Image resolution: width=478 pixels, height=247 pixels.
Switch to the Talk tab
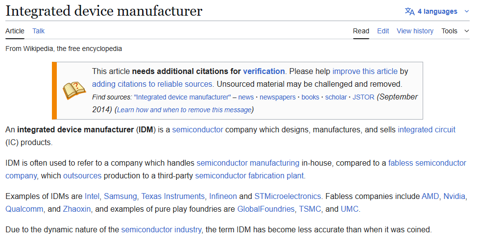pyautogui.click(x=38, y=31)
